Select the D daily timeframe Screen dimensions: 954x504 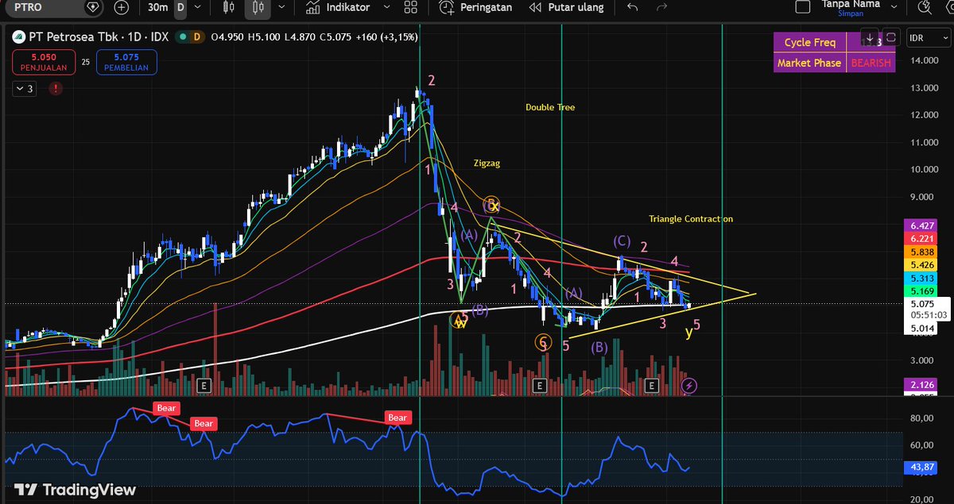point(180,7)
